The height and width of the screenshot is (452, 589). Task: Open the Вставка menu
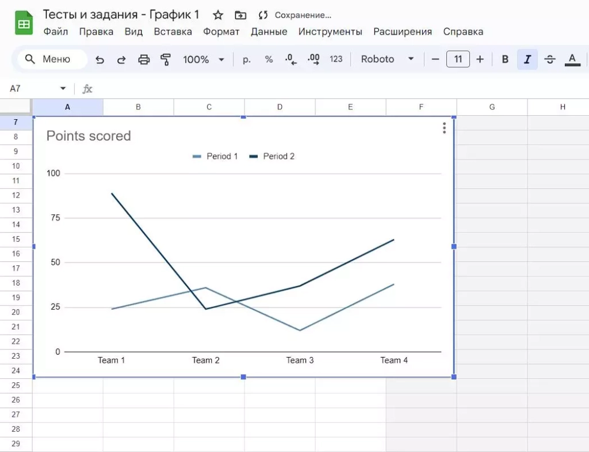[173, 32]
